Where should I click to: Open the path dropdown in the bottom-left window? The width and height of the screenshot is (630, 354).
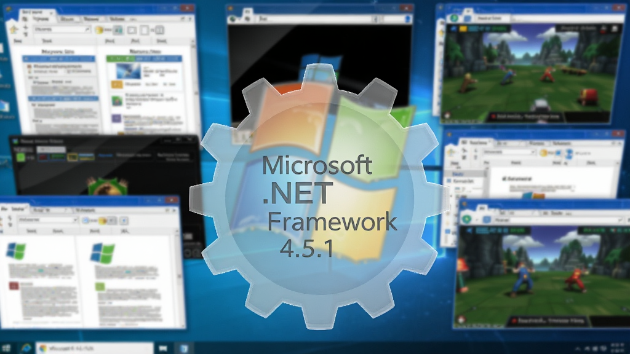(74, 220)
